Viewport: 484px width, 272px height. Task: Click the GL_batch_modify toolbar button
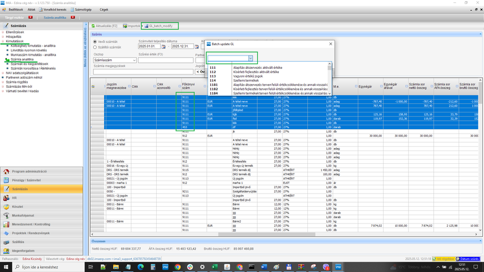[x=159, y=26]
